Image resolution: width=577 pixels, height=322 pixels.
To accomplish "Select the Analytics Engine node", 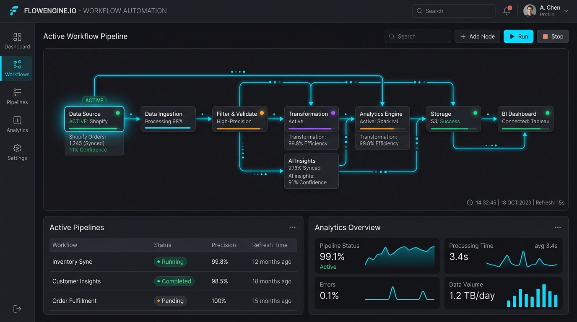I will click(382, 119).
